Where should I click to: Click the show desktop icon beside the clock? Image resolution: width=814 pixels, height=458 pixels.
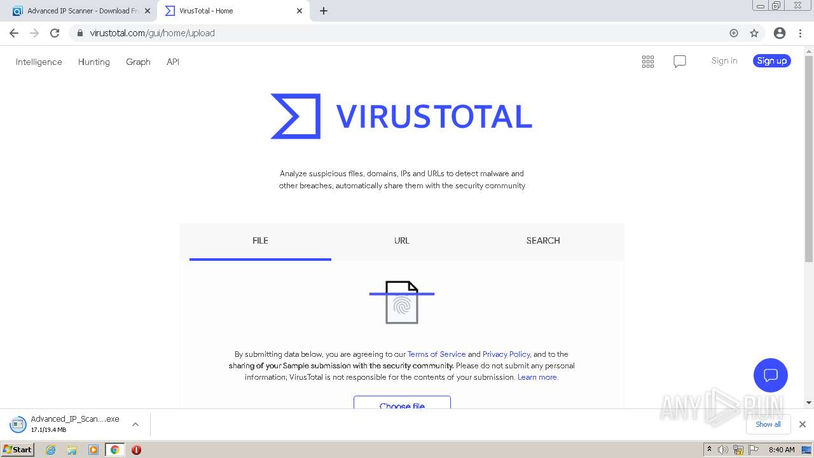[x=806, y=450]
